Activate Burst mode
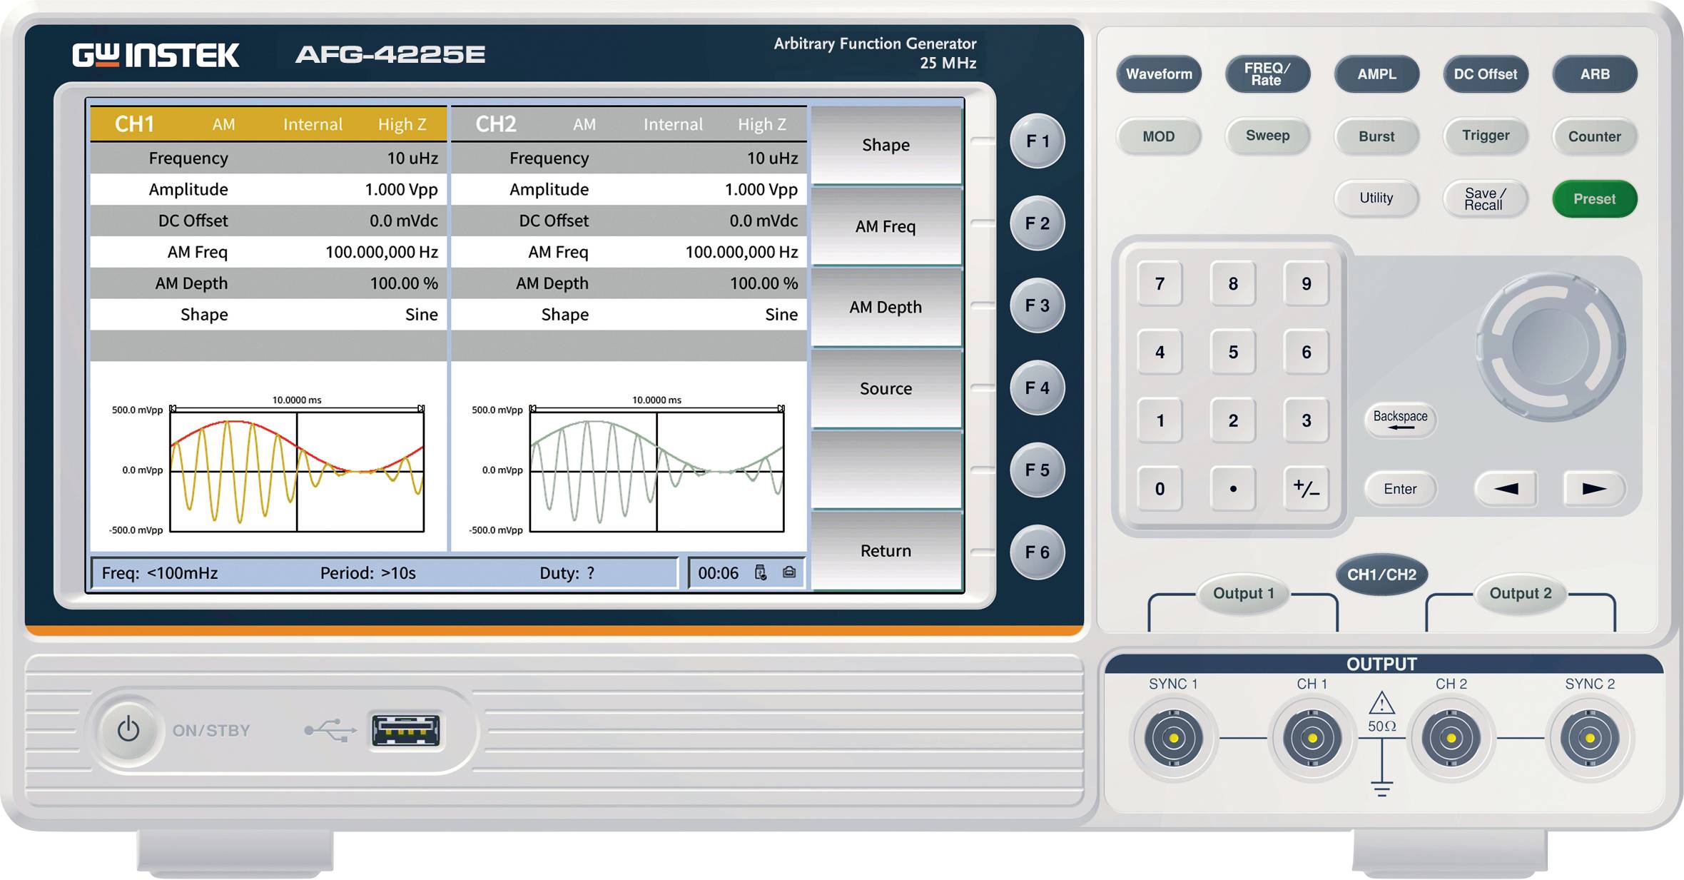This screenshot has height=880, width=1684. [1376, 136]
